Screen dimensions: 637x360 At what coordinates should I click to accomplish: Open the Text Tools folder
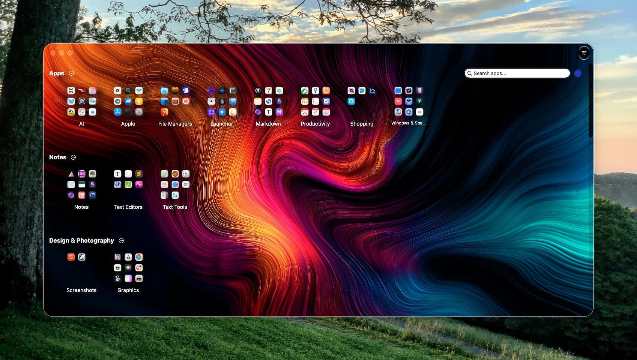tap(175, 185)
